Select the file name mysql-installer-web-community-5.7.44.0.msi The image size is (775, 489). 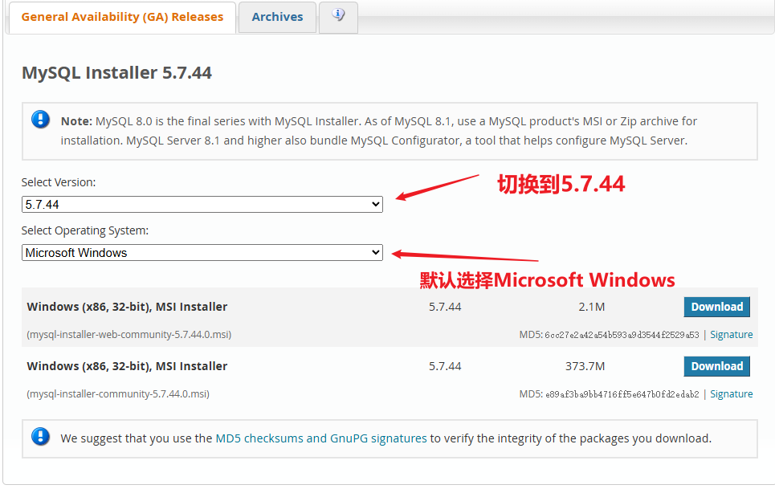[129, 334]
